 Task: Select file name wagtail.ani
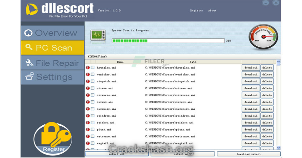[106, 143]
